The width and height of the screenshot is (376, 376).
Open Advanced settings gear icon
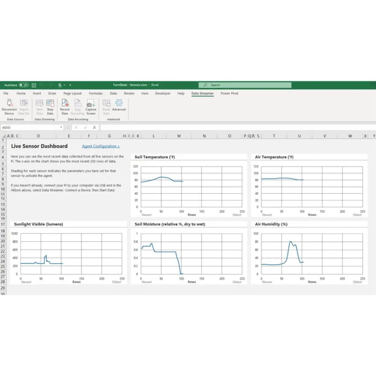[x=119, y=103]
